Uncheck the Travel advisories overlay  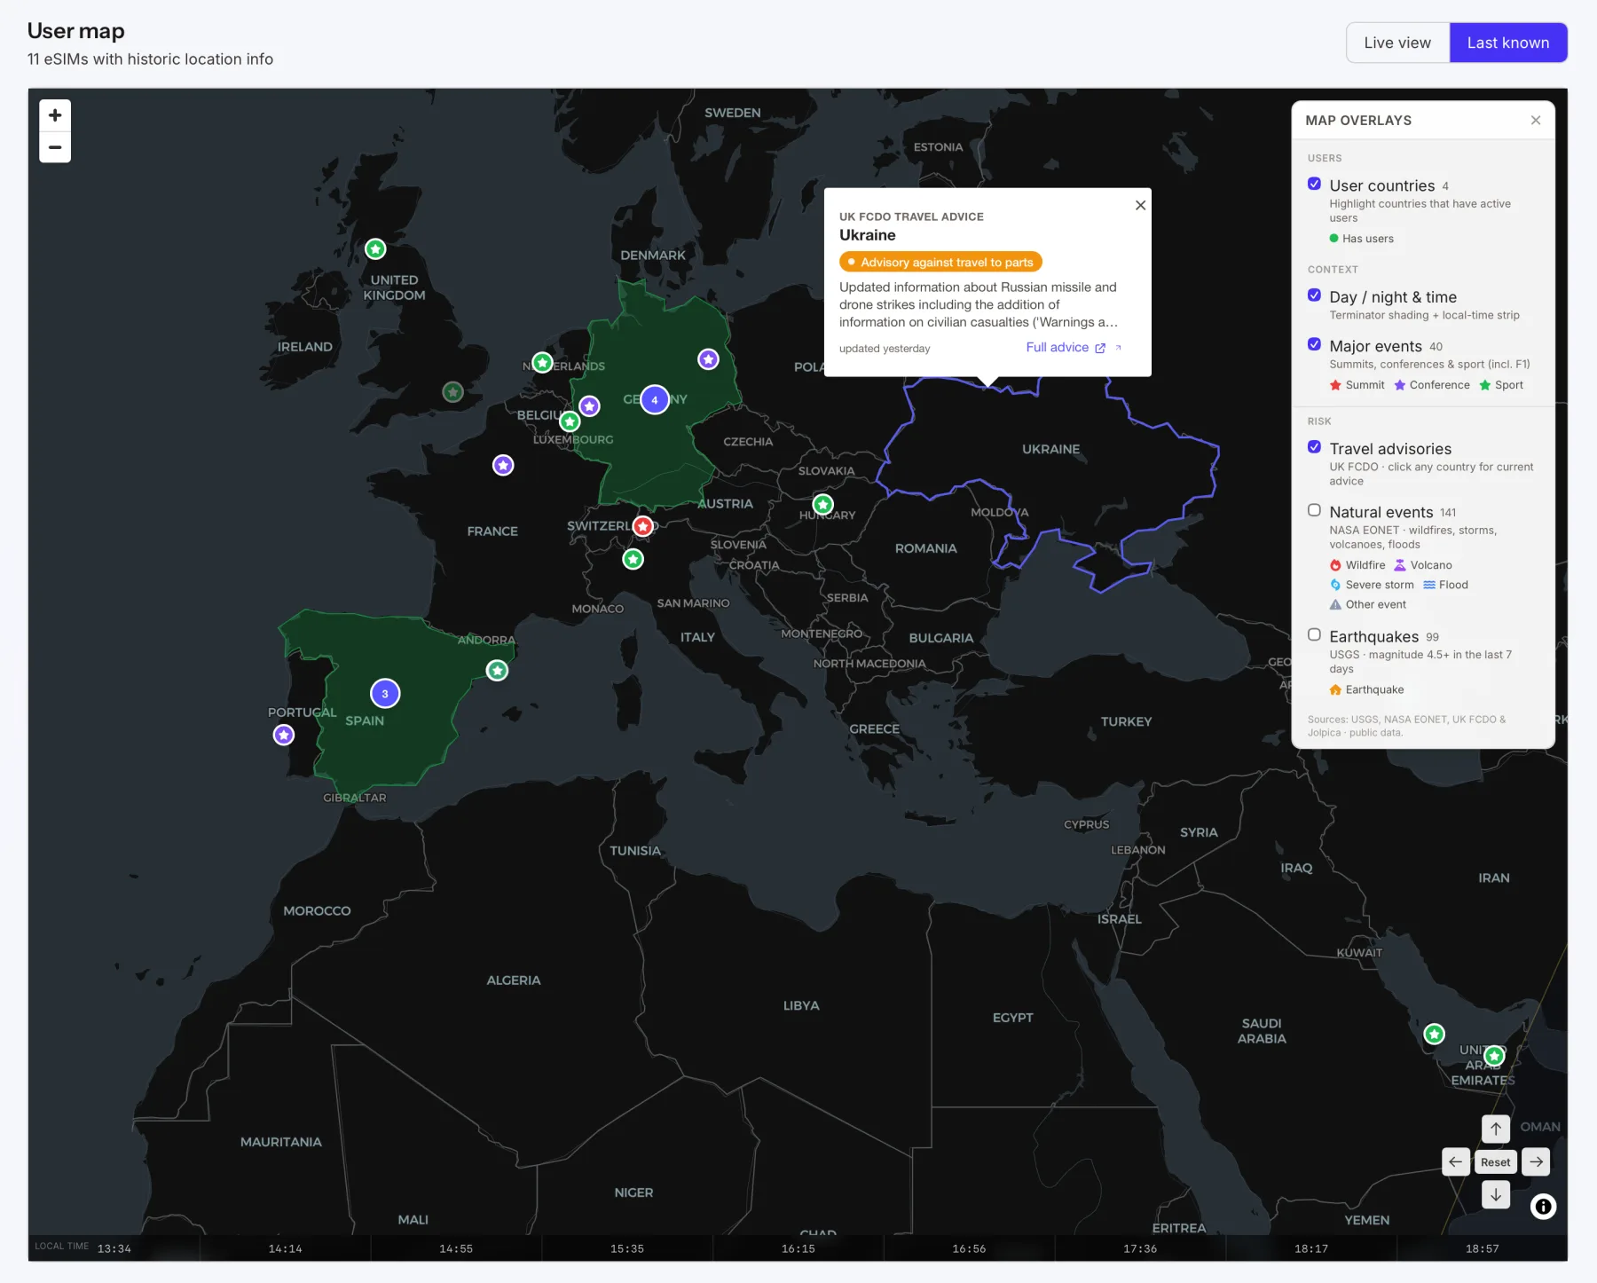[x=1314, y=447]
